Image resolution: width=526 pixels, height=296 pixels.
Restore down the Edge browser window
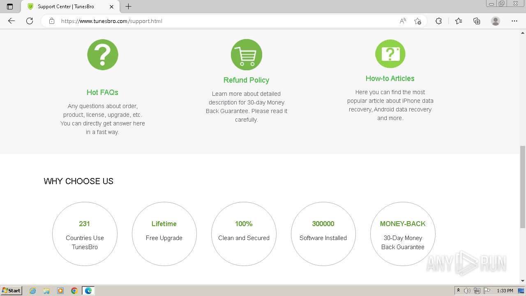coord(502,4)
